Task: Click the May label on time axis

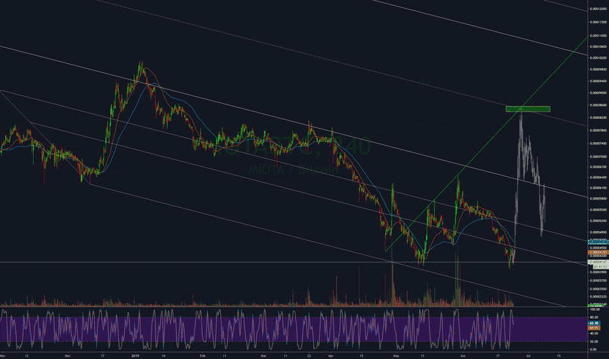Action: coord(396,355)
